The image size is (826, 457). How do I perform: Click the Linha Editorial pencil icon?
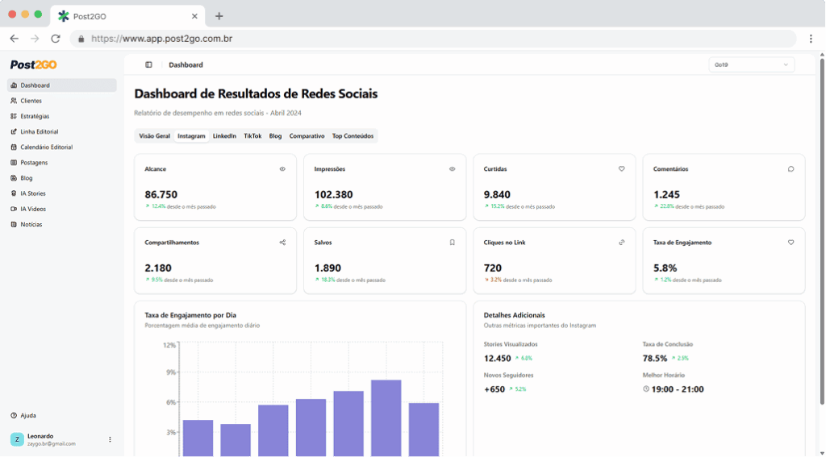pyautogui.click(x=14, y=131)
